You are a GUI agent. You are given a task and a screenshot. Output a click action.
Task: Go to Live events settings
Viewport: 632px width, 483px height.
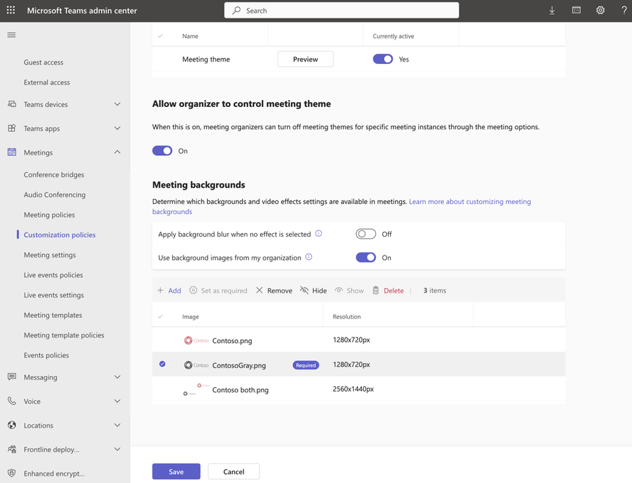pyautogui.click(x=54, y=295)
